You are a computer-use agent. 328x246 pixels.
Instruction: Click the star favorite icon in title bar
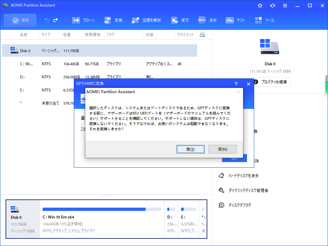(x=260, y=6)
